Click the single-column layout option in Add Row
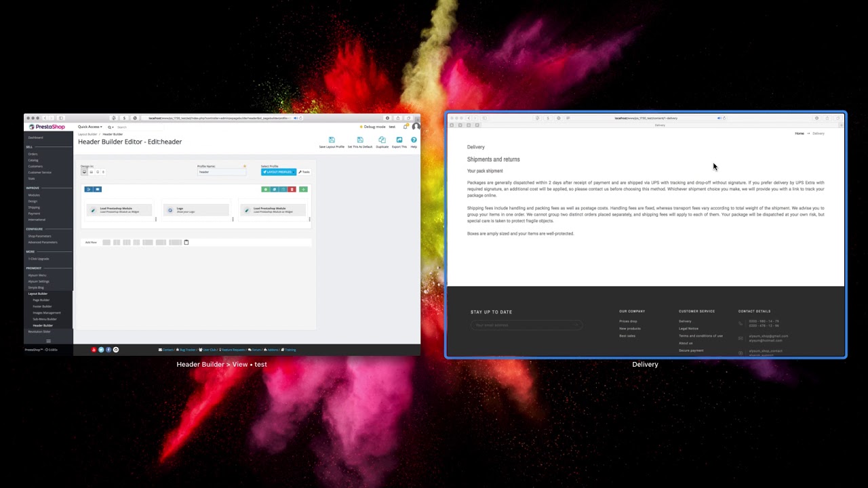 pyautogui.click(x=106, y=242)
